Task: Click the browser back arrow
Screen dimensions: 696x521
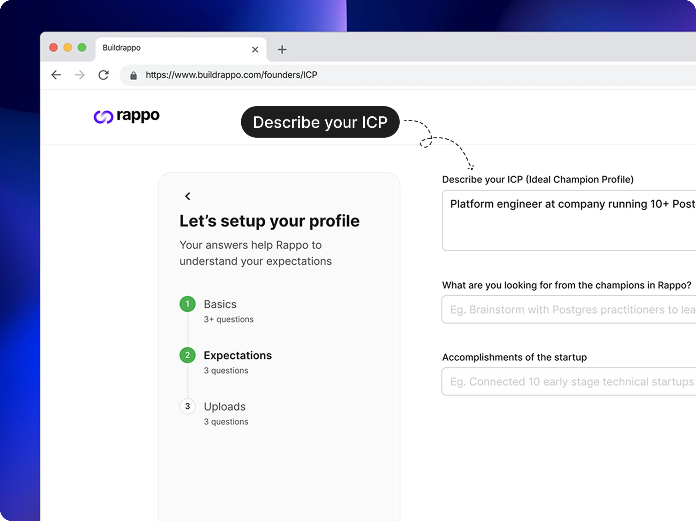Action: click(x=56, y=75)
